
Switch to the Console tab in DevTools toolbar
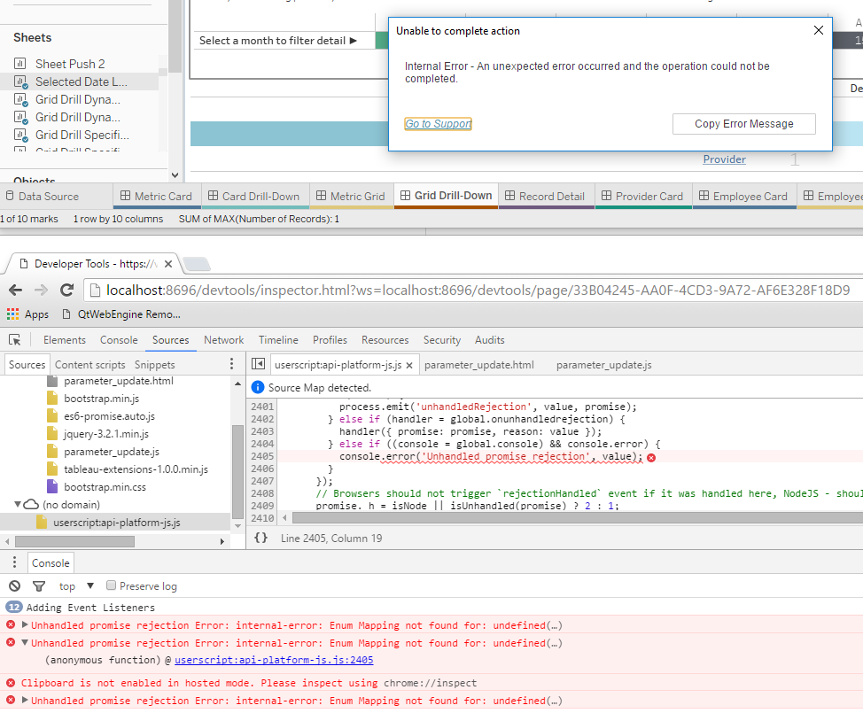pos(119,340)
